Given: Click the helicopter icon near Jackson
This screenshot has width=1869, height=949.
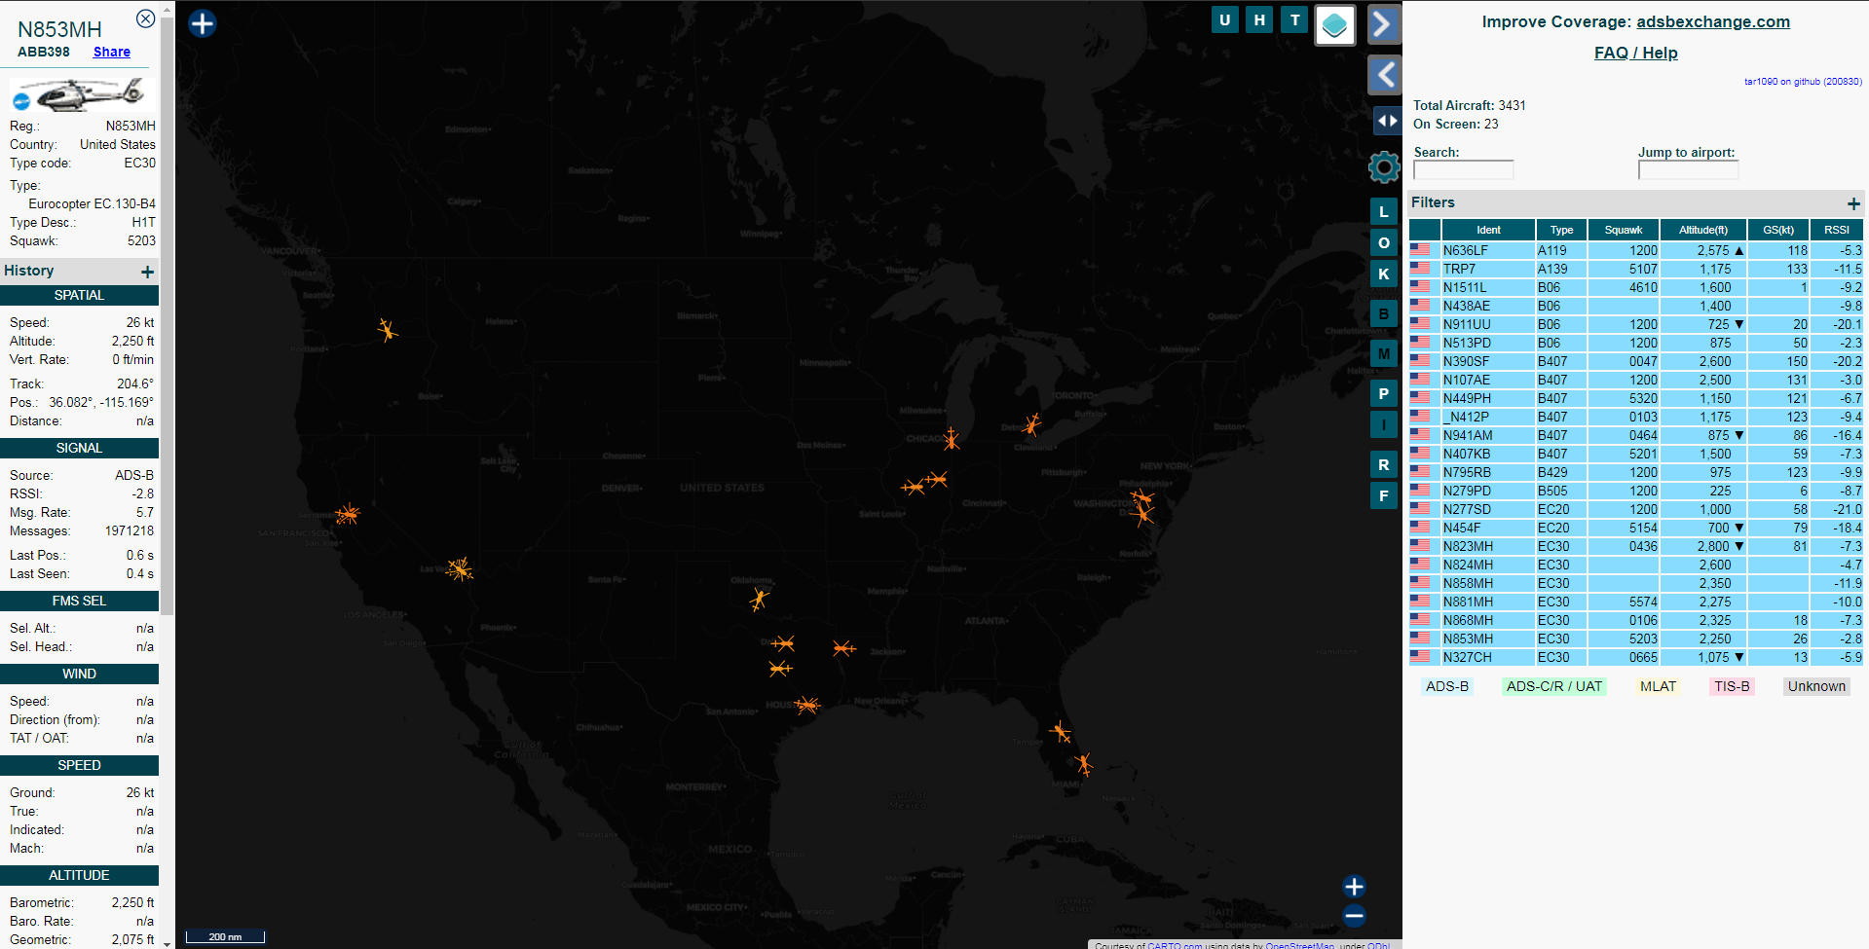Looking at the screenshot, I should click(x=843, y=648).
